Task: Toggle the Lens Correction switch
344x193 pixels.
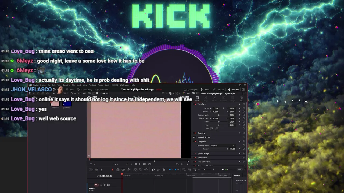Action: pyautogui.click(x=195, y=162)
